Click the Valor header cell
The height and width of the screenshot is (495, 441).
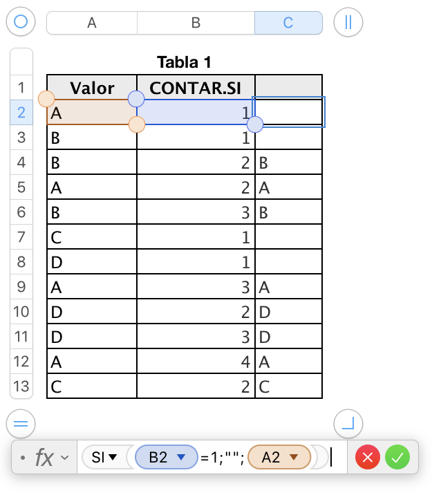[x=92, y=88]
